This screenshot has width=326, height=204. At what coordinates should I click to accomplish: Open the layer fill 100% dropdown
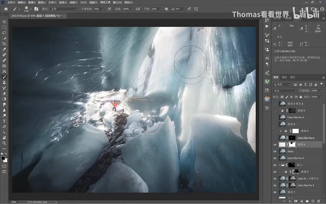(320, 97)
